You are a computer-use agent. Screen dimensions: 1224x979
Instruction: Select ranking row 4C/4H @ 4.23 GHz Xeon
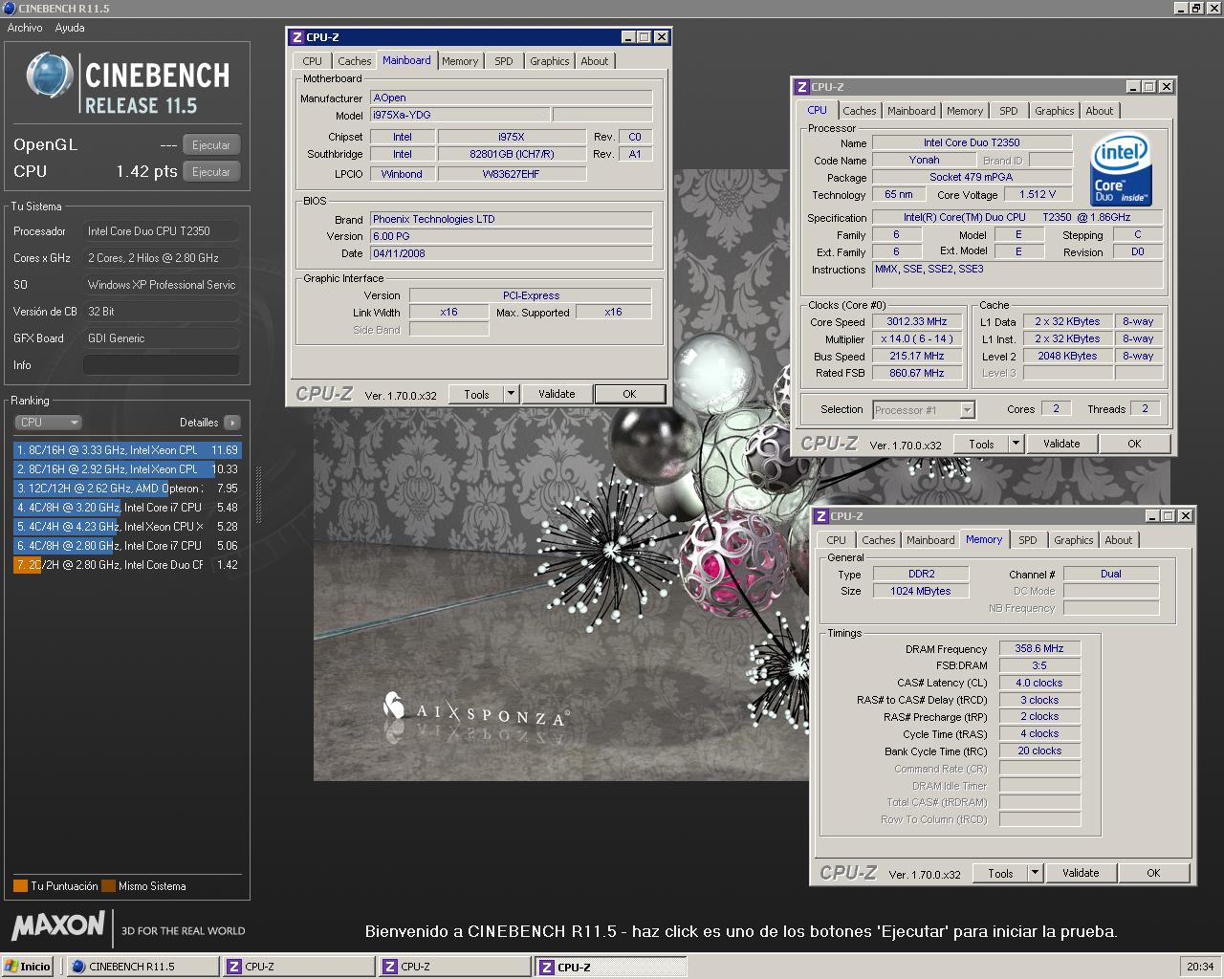127,527
